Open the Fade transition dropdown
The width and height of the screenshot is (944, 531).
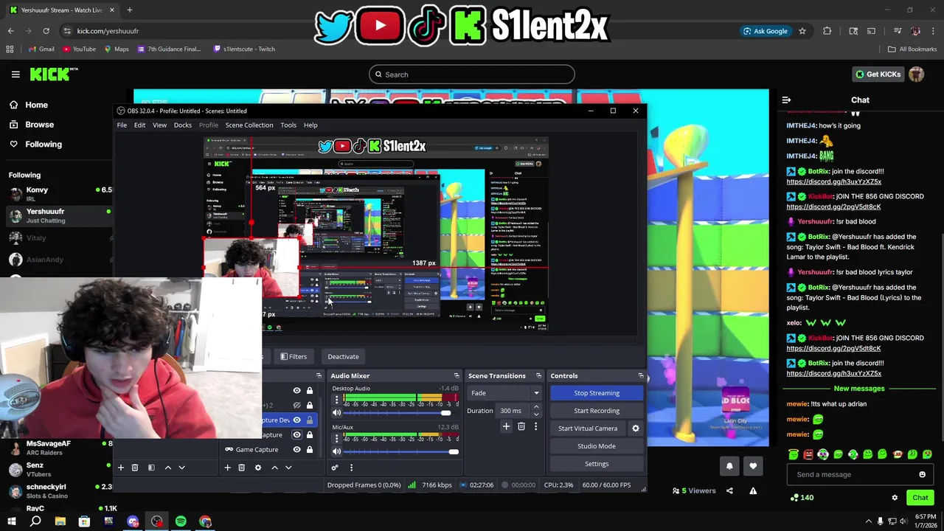pos(505,393)
